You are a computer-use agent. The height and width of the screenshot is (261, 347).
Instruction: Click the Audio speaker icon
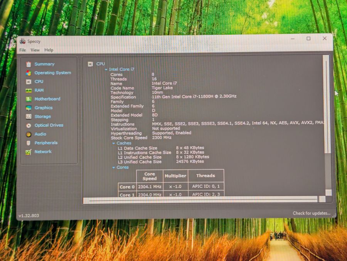(29, 134)
